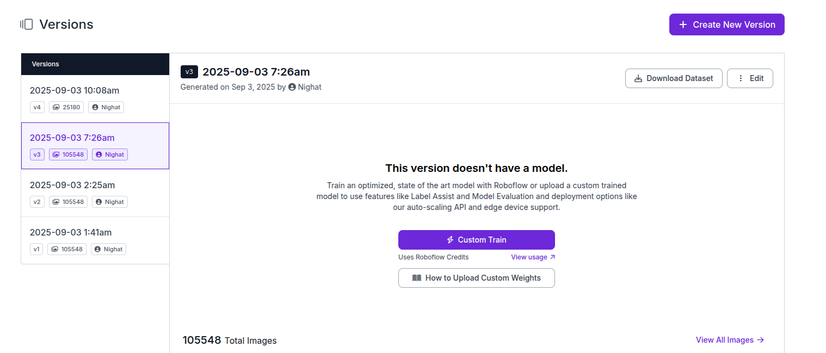The image size is (826, 353).
Task: Click the Nighat tag on version v2
Action: click(109, 202)
